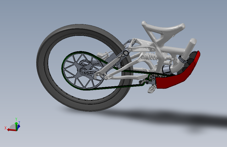This screenshot has height=147, width=227.
Task: Select the green drive chain lower run
Action: coord(114,87)
